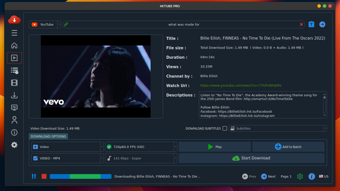Image resolution: width=340 pixels, height=191 pixels.
Task: Open the hamburger menu in sidebar
Action: click(x=14, y=33)
